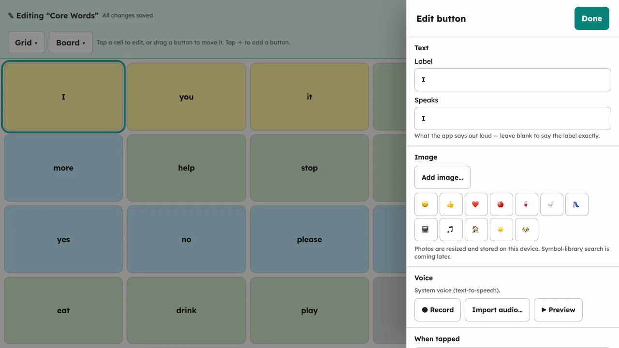
Task: Pick the television emoji image
Action: (x=426, y=230)
